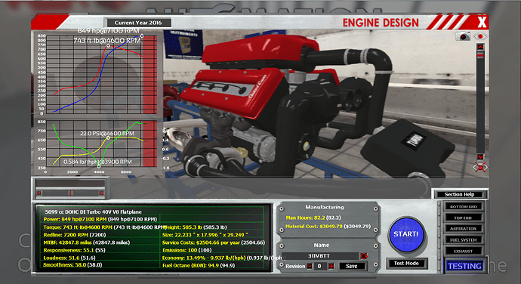Open the Top End tab
The width and height of the screenshot is (521, 284).
(463, 218)
